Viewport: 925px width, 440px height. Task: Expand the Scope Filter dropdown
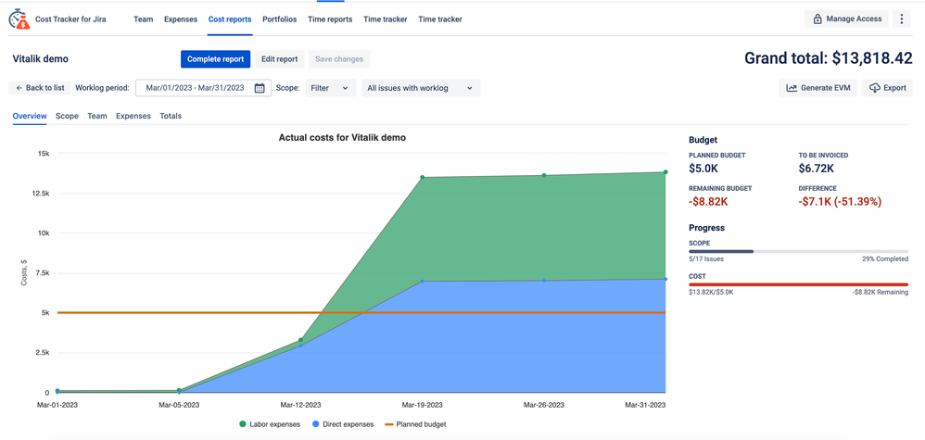pyautogui.click(x=330, y=88)
